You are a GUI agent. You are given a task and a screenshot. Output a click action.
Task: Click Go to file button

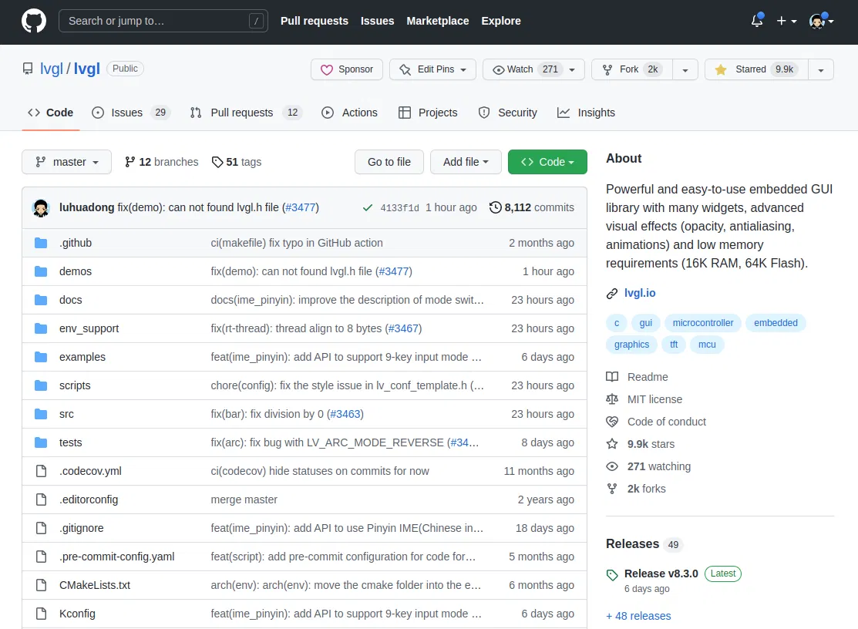[389, 162]
